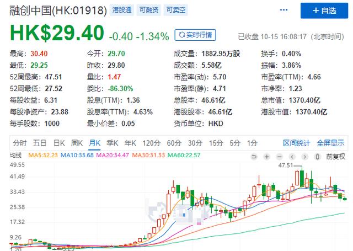Move chart right with right chevron icon
353x251 pixels.
click(305, 157)
